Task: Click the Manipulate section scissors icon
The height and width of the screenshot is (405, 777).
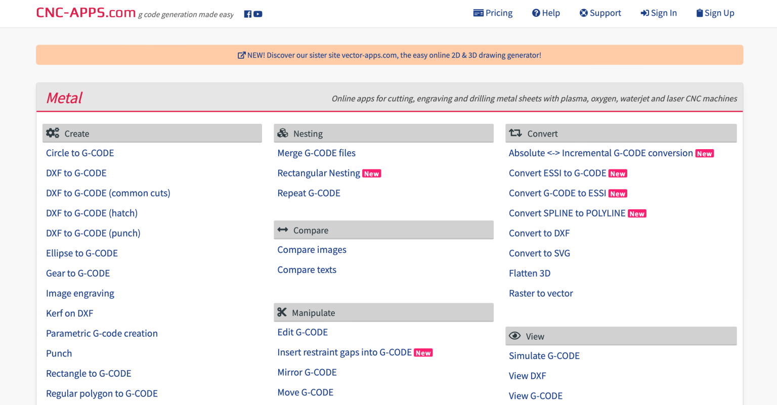Action: 282,312
